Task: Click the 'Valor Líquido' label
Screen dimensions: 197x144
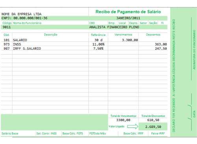Action: pos(117,126)
